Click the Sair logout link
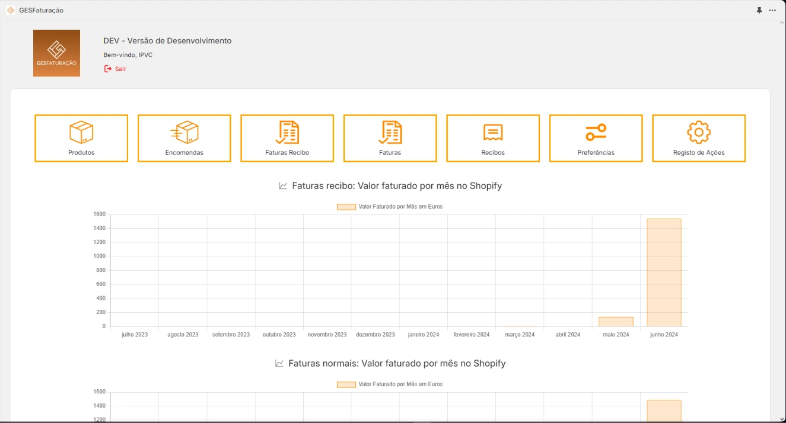The image size is (786, 423). 116,68
